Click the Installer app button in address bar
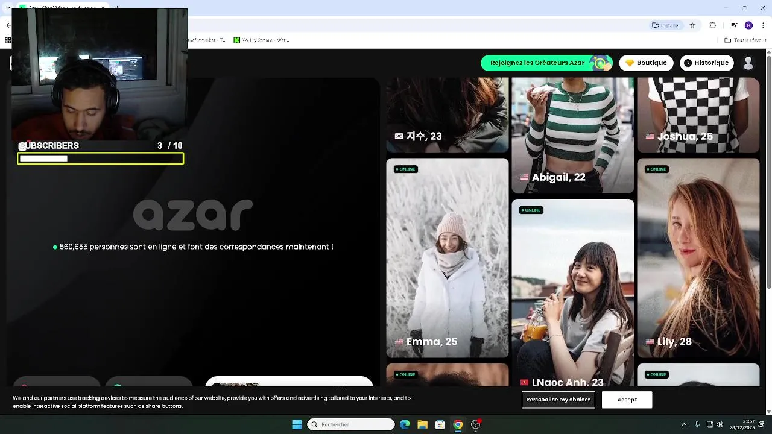The height and width of the screenshot is (434, 772). (x=666, y=25)
